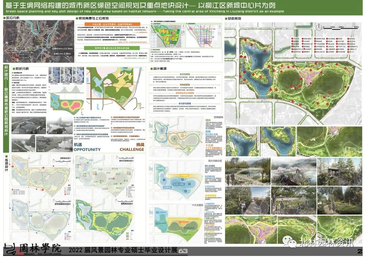
Task: Click the 生态缓冲区 zone heading
Action: [x=210, y=177]
